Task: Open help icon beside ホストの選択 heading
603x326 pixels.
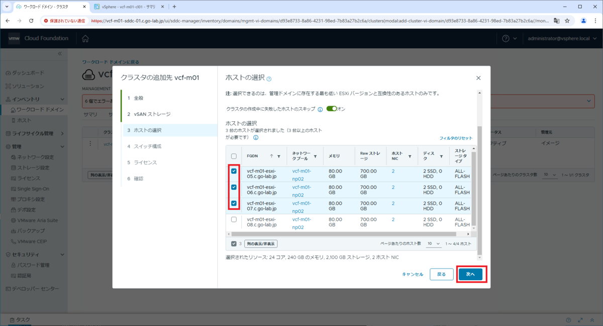Action: (x=269, y=79)
